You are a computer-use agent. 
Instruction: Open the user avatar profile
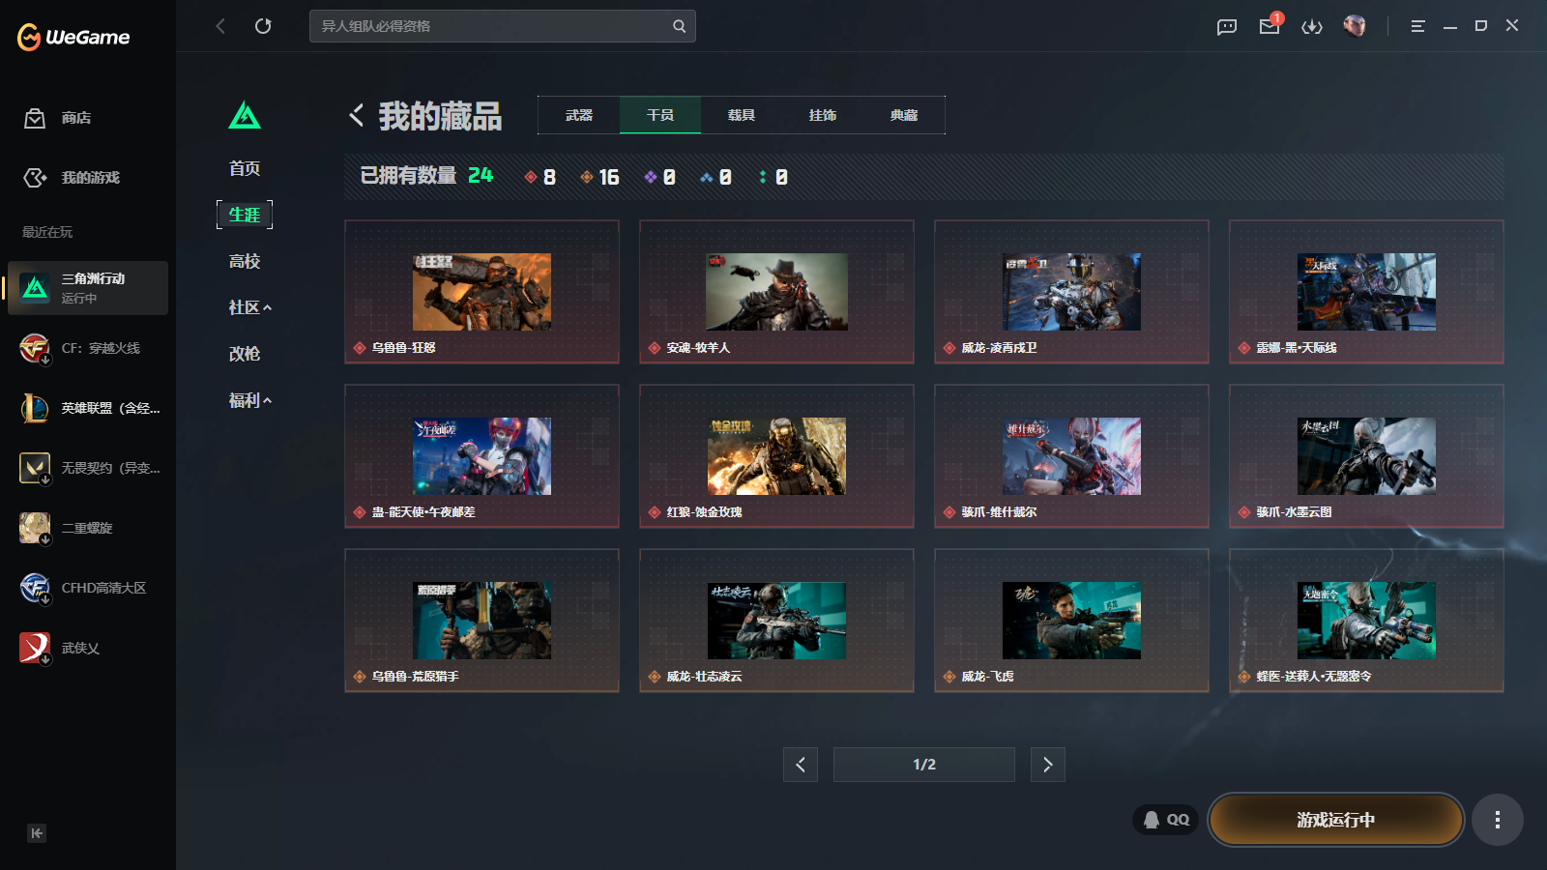point(1355,26)
